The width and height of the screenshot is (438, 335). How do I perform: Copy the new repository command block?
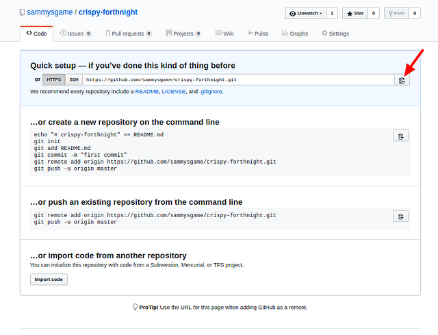click(x=400, y=136)
